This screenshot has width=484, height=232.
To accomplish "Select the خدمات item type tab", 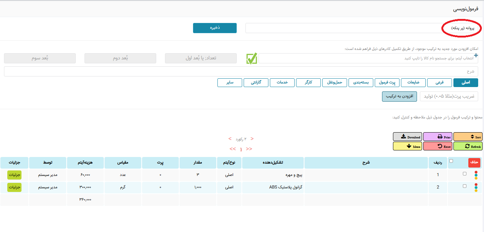I will coord(282,83).
